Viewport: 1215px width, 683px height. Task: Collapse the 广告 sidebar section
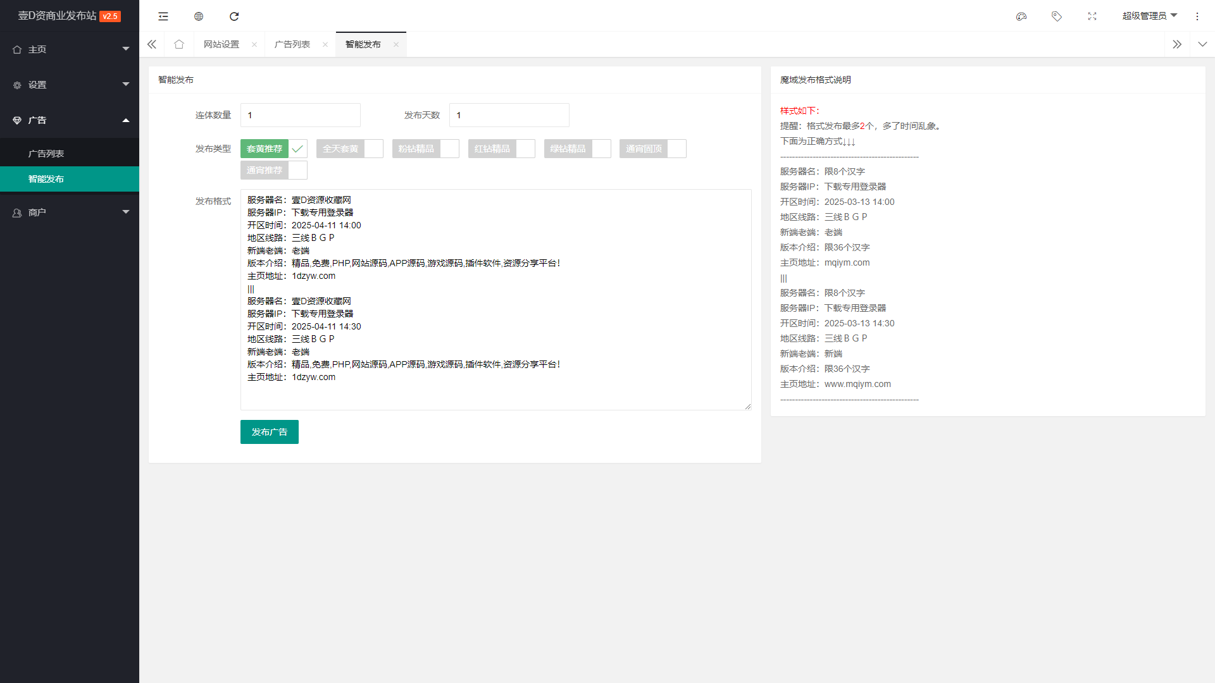tap(70, 120)
